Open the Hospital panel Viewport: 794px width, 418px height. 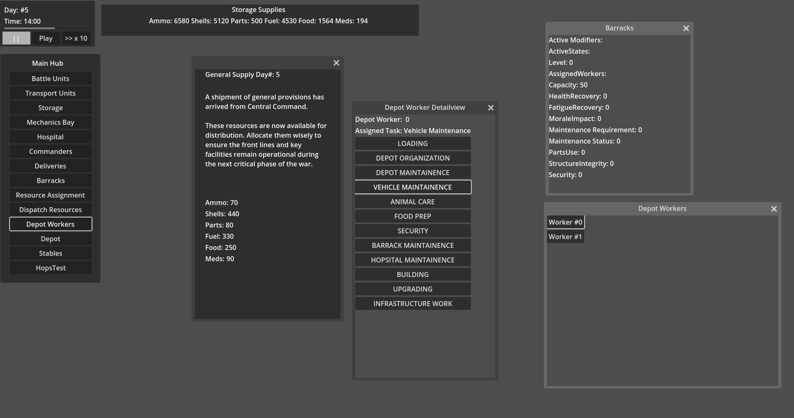pos(50,137)
